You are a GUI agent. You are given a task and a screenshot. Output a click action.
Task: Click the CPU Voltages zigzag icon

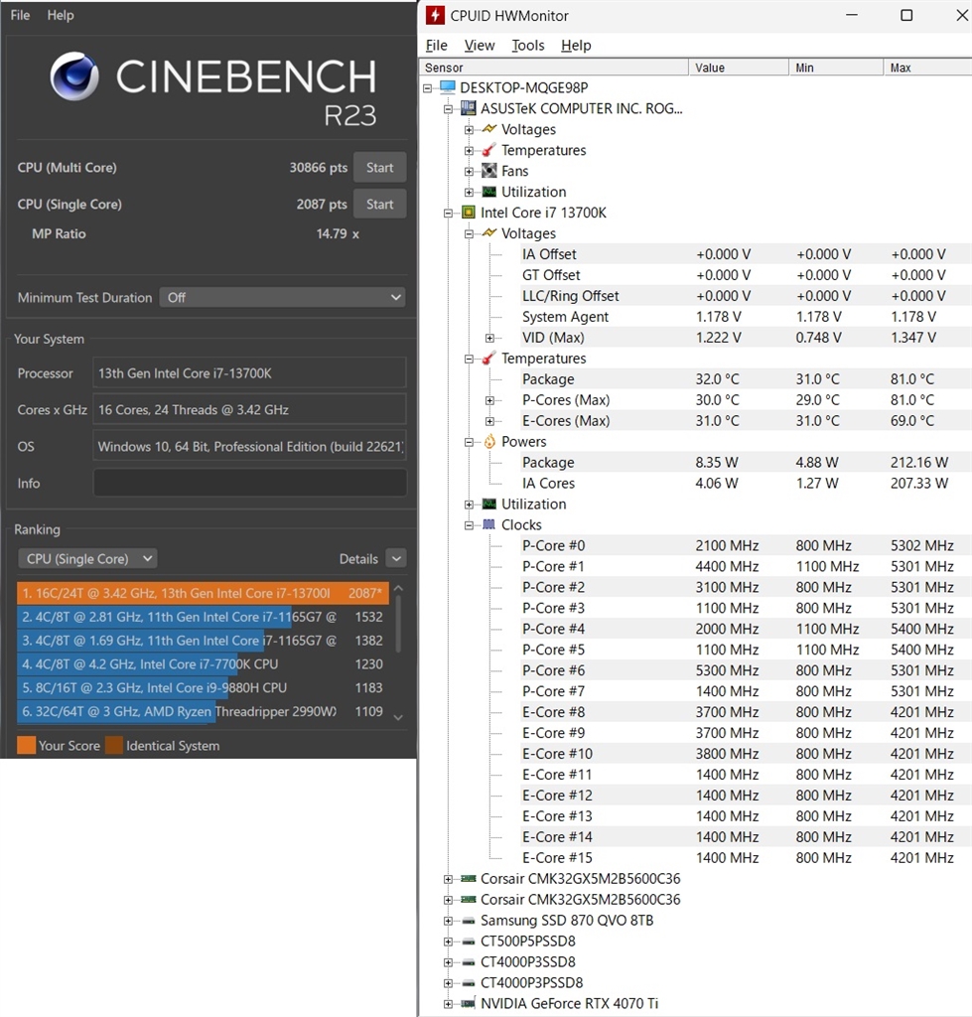click(488, 232)
